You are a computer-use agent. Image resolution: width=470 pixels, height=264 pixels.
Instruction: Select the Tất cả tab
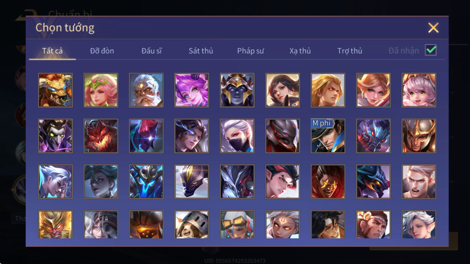pyautogui.click(x=52, y=51)
